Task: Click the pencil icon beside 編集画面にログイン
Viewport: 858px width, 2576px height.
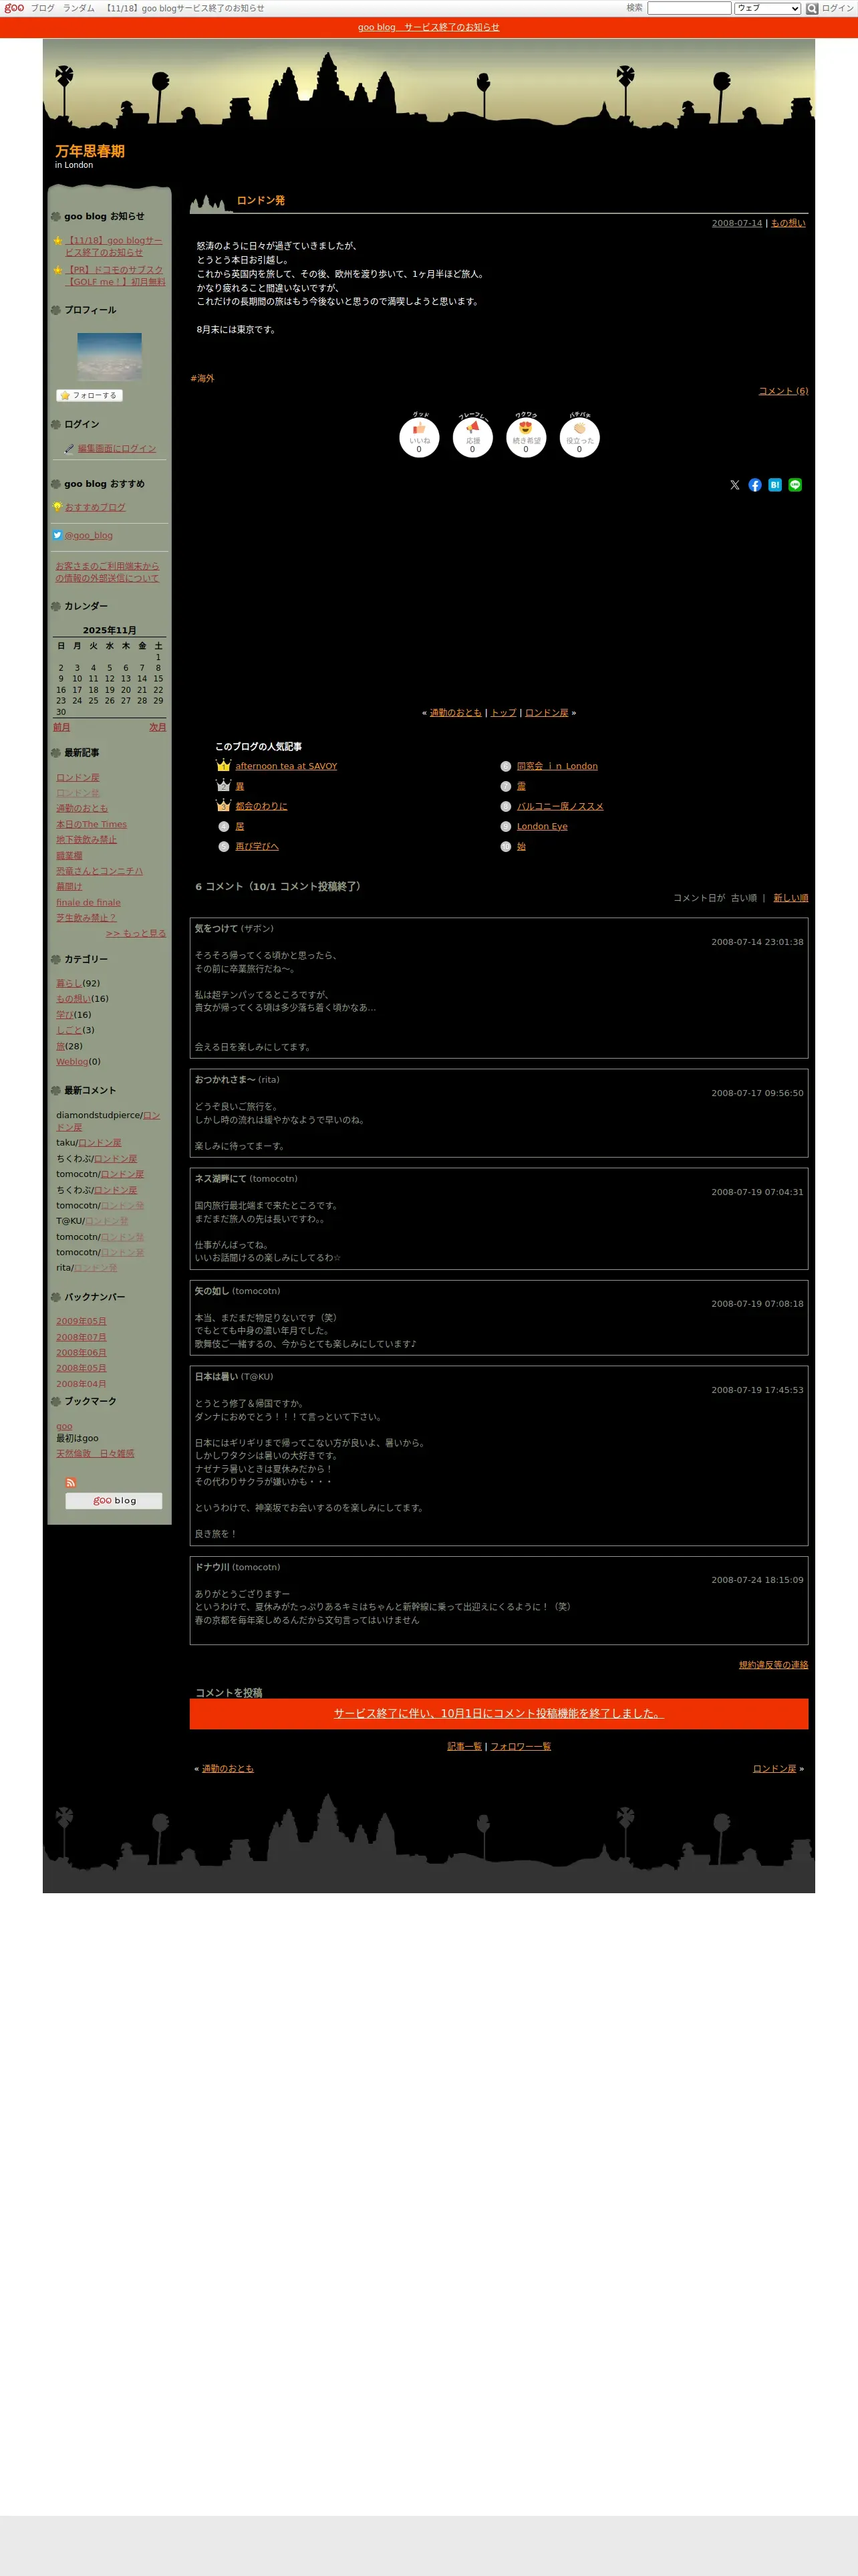Action: (x=69, y=449)
